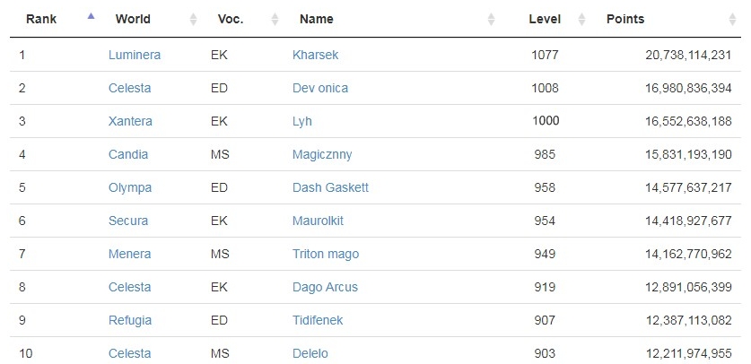
Task: Select the Triton mago name link
Action: click(325, 254)
